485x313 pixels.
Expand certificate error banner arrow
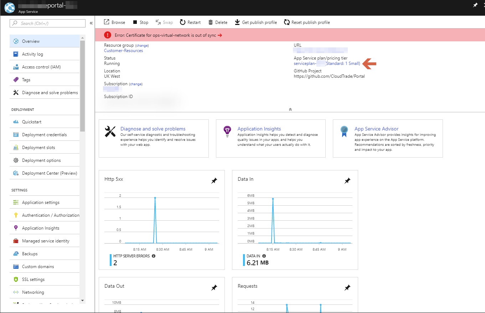click(x=220, y=35)
